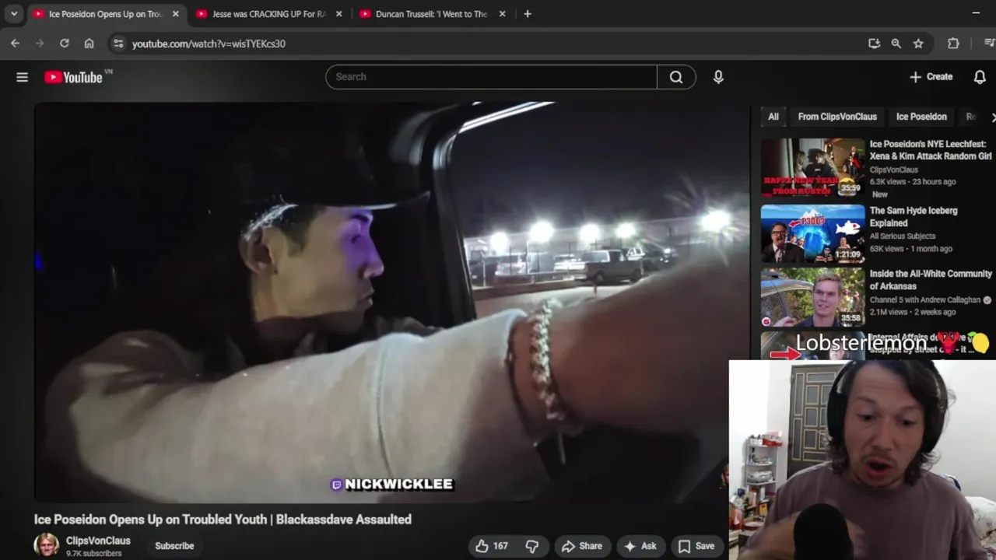The image size is (996, 560).
Task: Open Ice Poseidon's NYE Leechfest thumbnail
Action: click(x=812, y=167)
